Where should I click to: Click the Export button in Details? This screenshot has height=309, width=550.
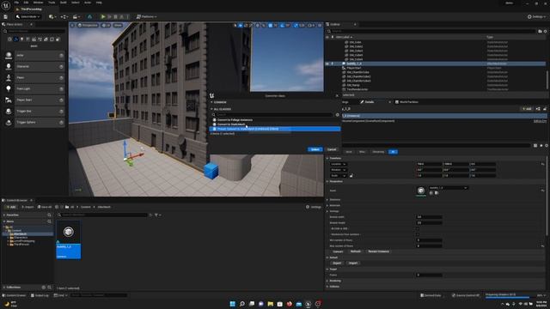337,264
